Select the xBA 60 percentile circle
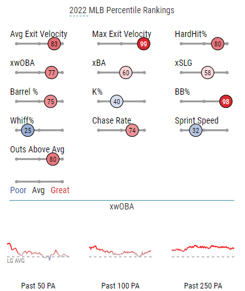 coord(126,73)
